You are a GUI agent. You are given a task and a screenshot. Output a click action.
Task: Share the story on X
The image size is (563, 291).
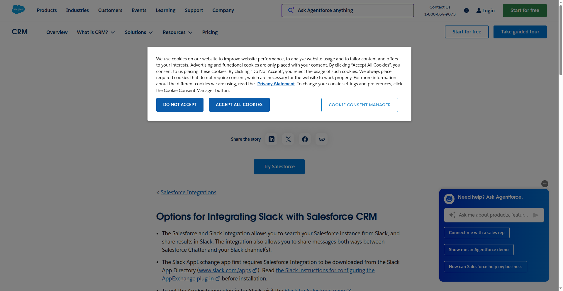(x=288, y=139)
